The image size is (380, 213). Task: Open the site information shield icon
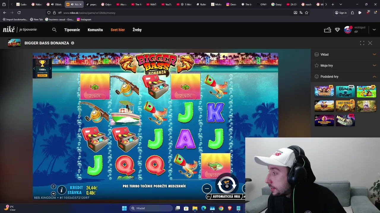[x=49, y=13]
